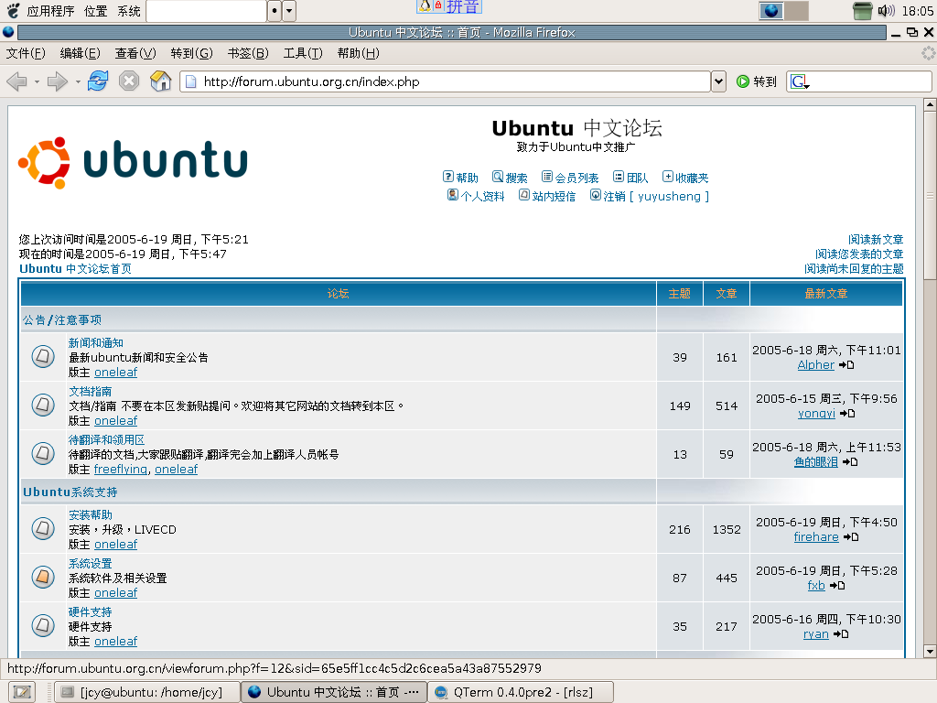Go back with the Firefox back arrow
This screenshot has height=703, width=937.
click(x=16, y=81)
